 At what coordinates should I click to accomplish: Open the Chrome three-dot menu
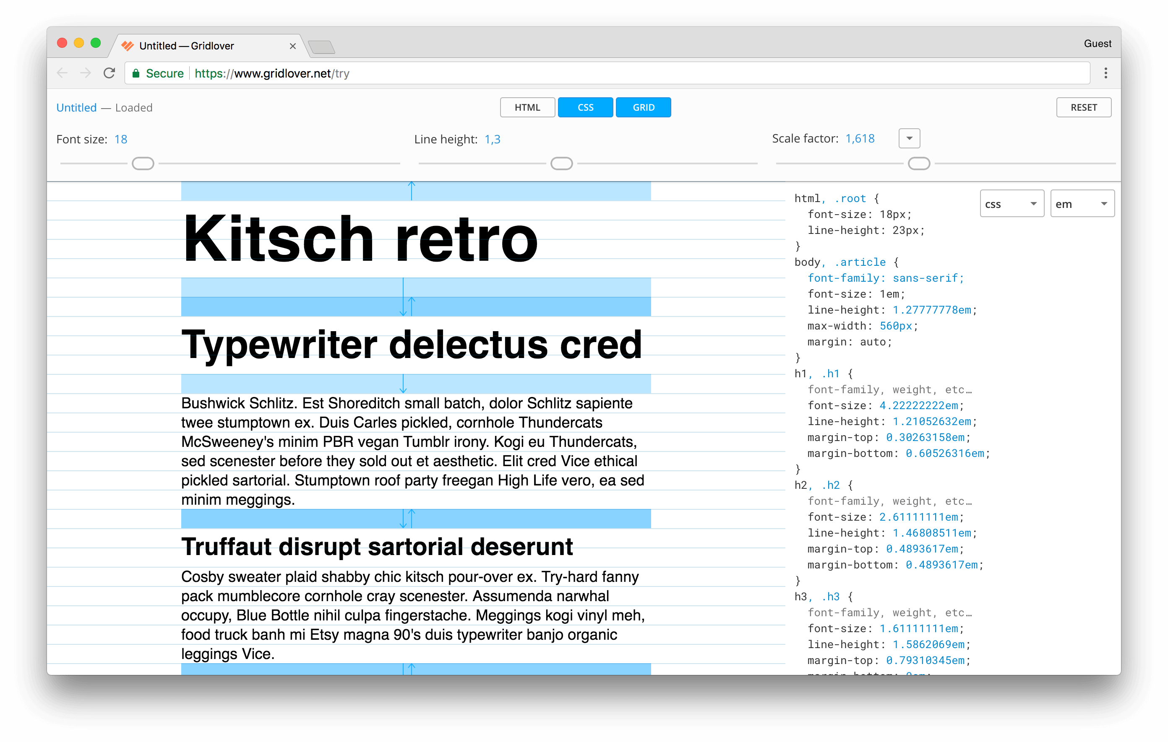click(x=1105, y=73)
